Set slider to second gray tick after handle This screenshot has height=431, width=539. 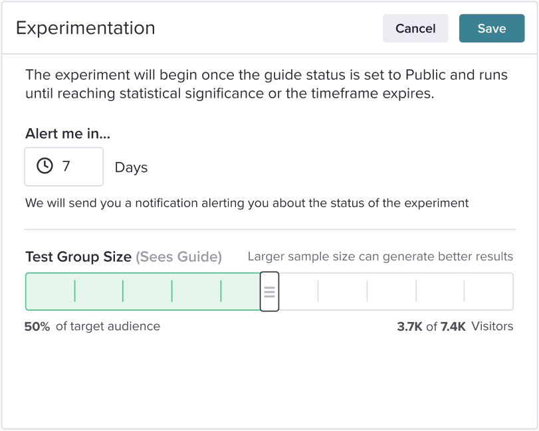tap(367, 292)
